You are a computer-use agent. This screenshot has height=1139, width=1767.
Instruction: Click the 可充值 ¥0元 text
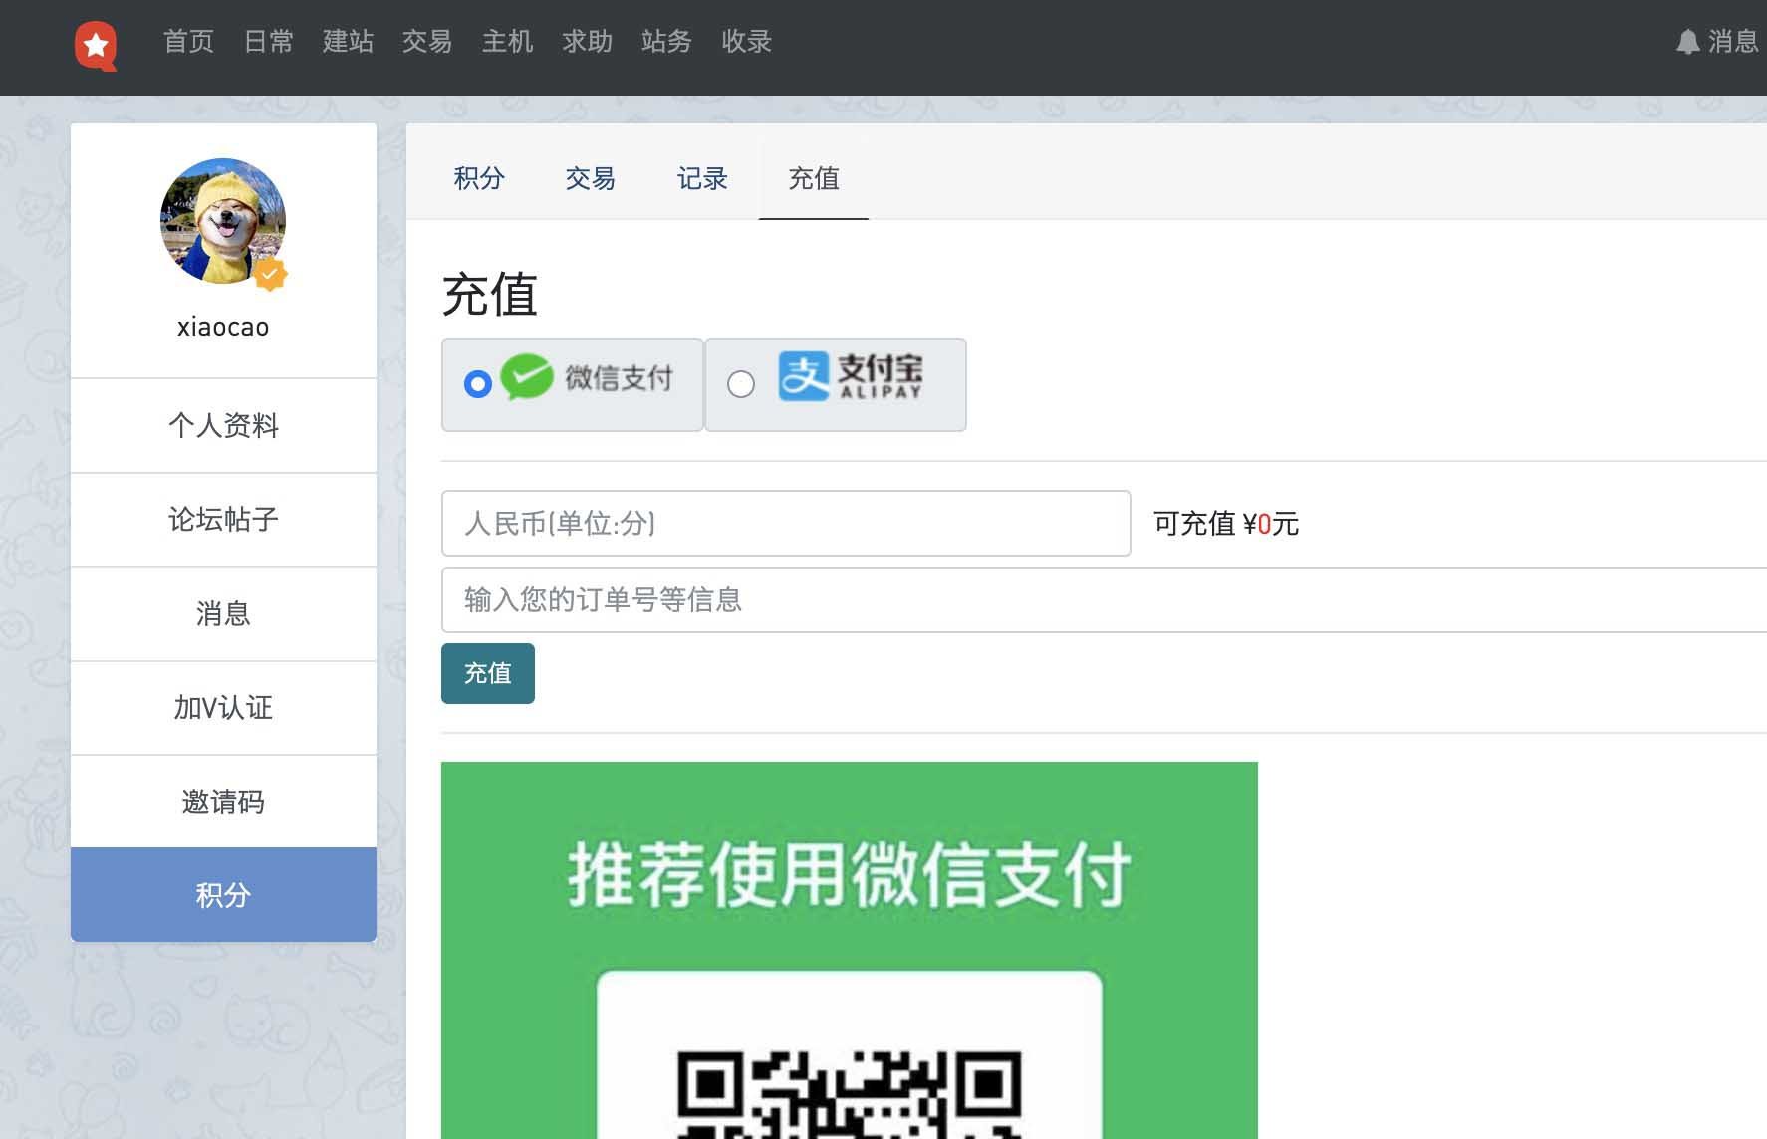[1226, 524]
